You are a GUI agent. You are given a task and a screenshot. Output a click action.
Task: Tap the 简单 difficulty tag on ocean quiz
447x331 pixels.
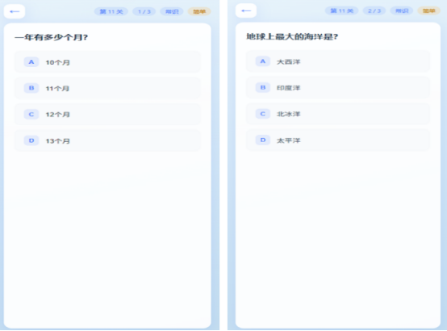coord(429,10)
